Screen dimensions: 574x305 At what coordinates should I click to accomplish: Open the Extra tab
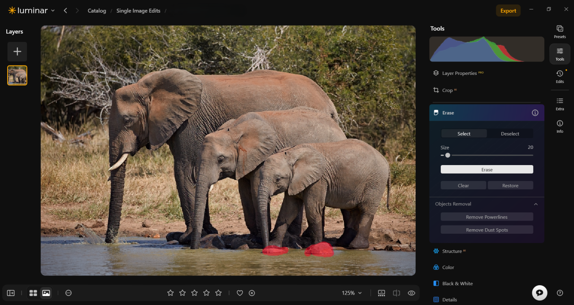pyautogui.click(x=560, y=104)
